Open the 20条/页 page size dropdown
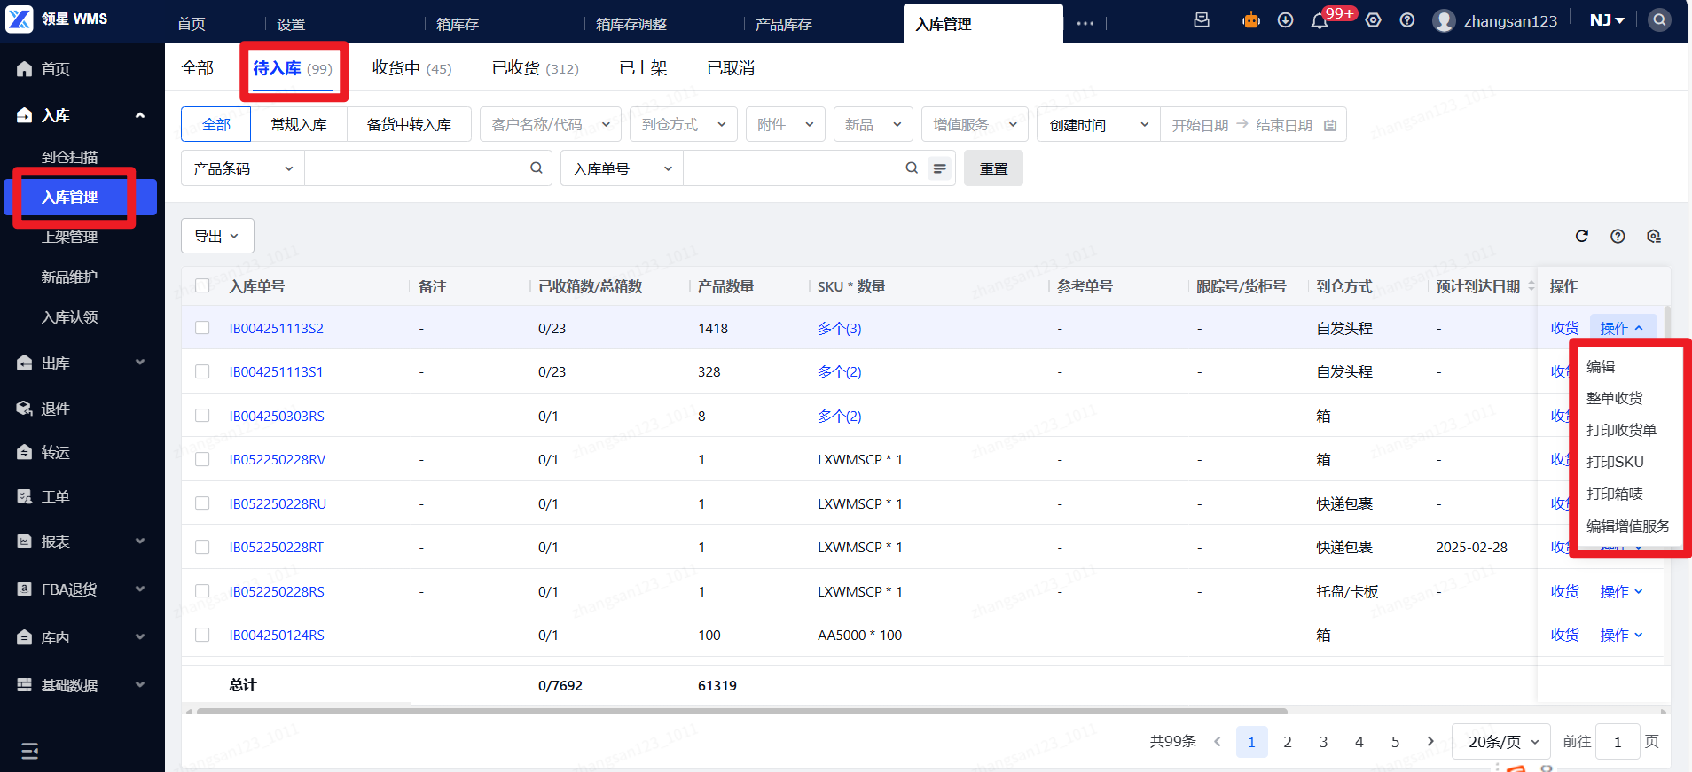Viewport: 1692px width, 772px height. click(x=1501, y=741)
